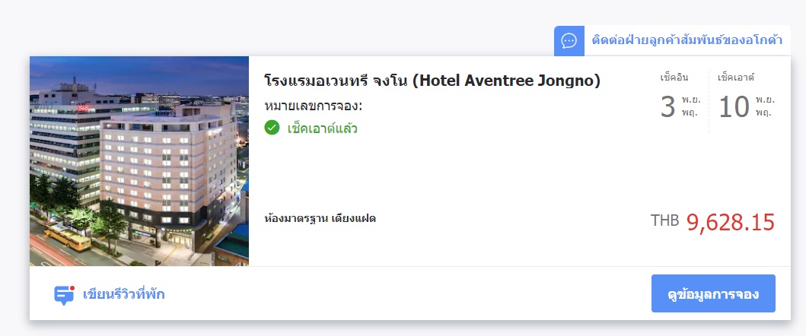This screenshot has height=336, width=806.
Task: Click the เช็คเอาต์ heading label
Action: click(x=735, y=78)
